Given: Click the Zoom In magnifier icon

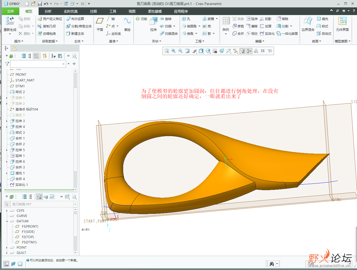Looking at the screenshot, I should coord(174,51).
